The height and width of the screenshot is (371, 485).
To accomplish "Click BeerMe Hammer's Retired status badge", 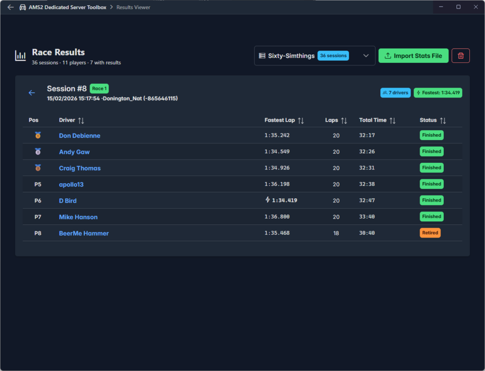I will [430, 233].
